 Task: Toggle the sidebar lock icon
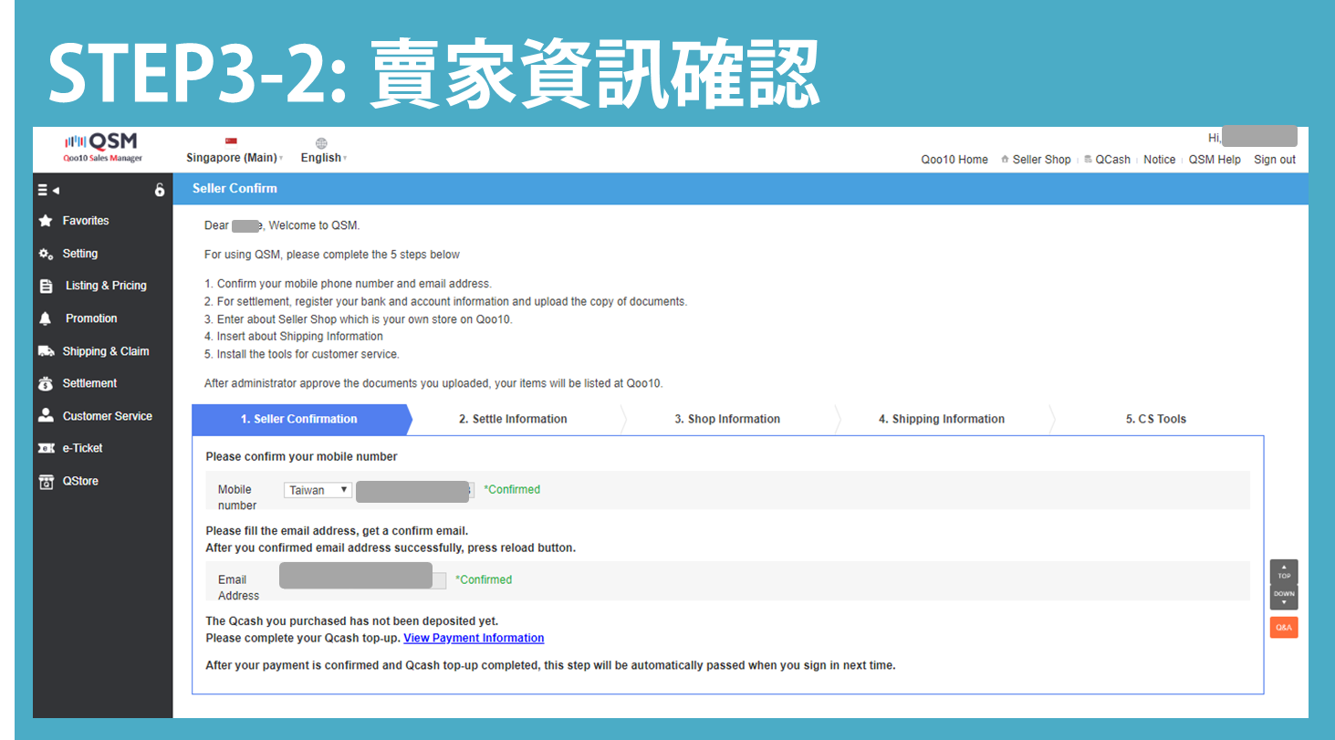[160, 190]
